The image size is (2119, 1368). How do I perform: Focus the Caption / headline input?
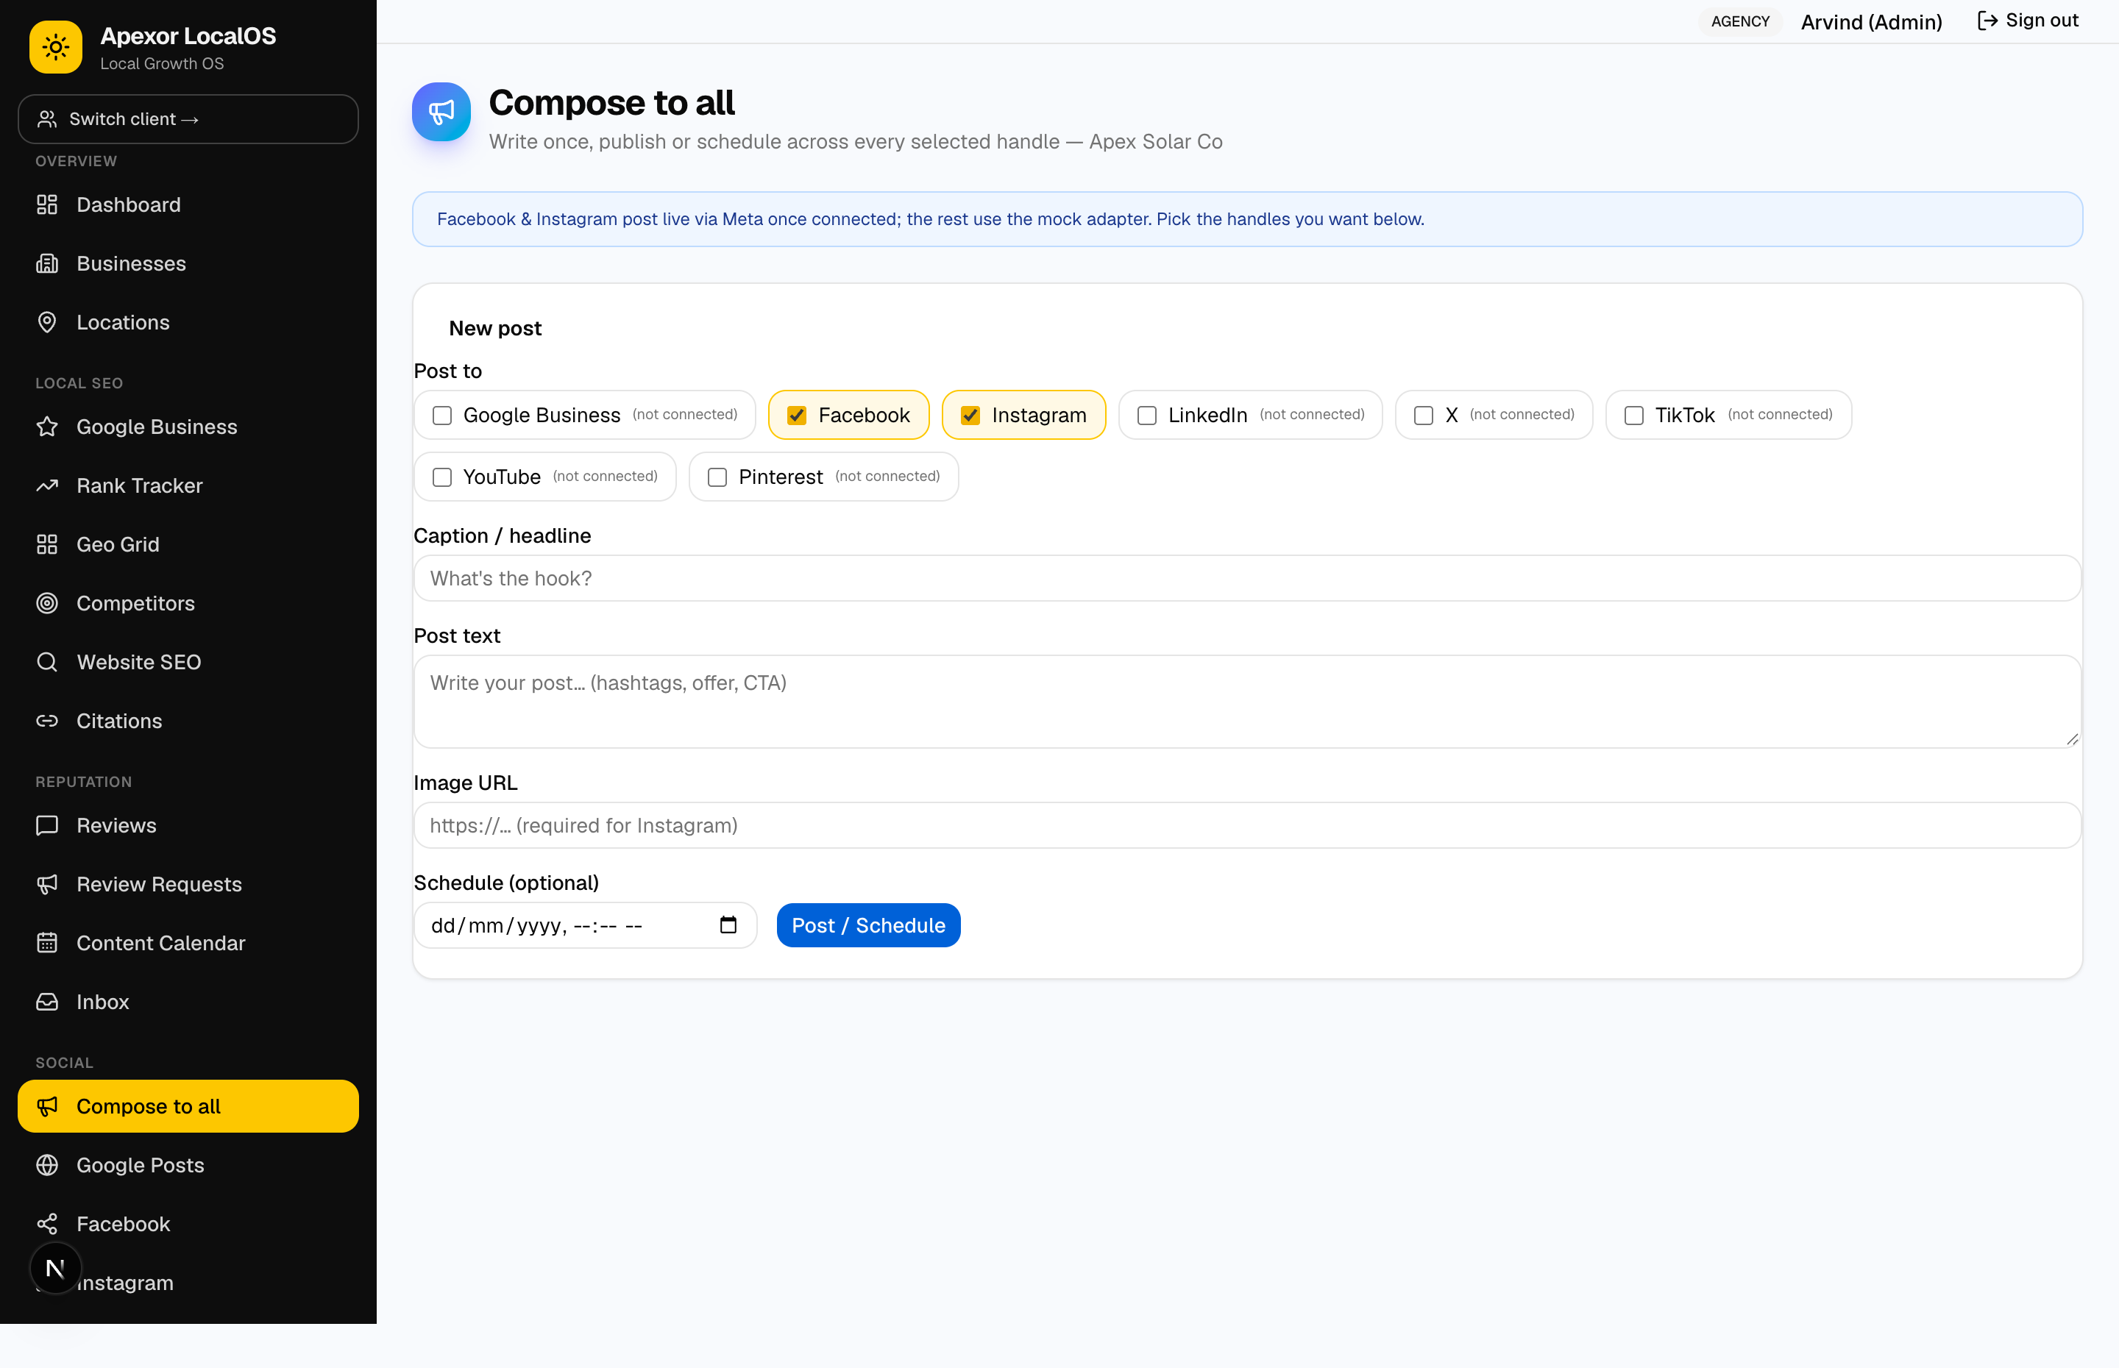point(1247,578)
